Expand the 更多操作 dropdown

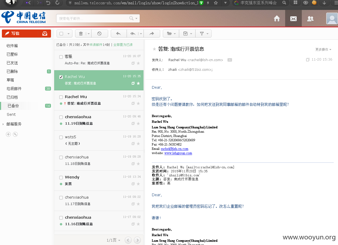[x=323, y=50]
